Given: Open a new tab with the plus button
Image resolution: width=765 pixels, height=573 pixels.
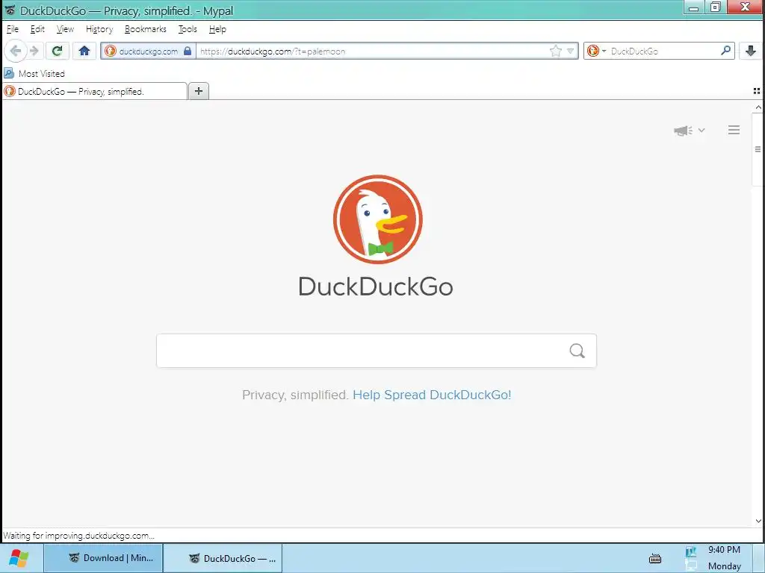Looking at the screenshot, I should coord(199,91).
